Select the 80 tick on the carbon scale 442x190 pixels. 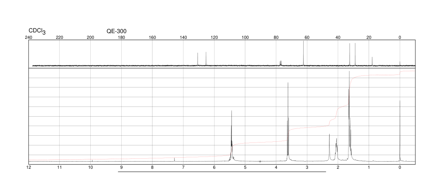pos(276,37)
